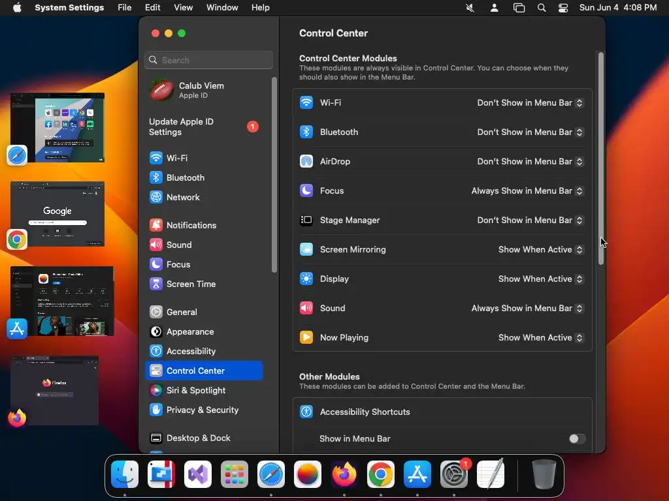Open the Trash in the Dock
The image size is (669, 501).
click(x=544, y=474)
